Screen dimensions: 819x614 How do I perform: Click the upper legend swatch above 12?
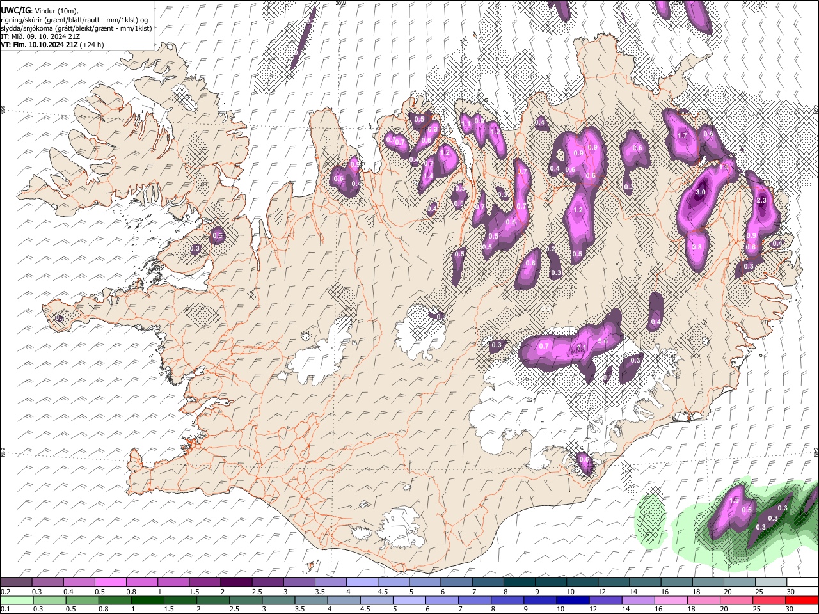pos(613,583)
